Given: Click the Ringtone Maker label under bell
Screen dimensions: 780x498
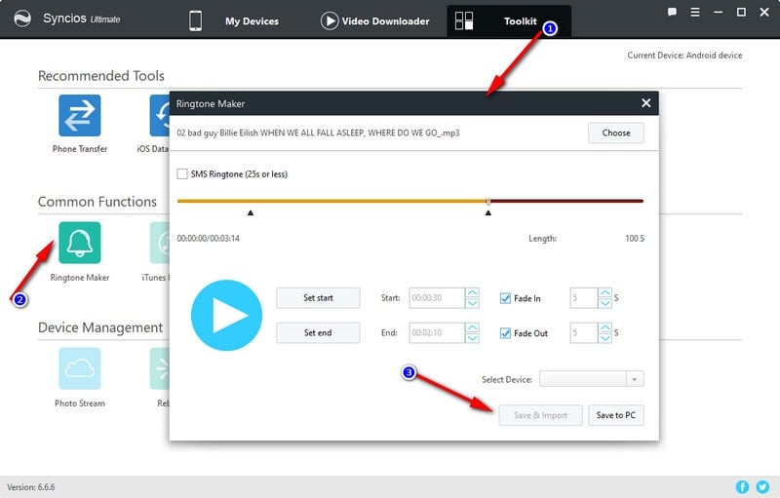Looking at the screenshot, I should (80, 278).
